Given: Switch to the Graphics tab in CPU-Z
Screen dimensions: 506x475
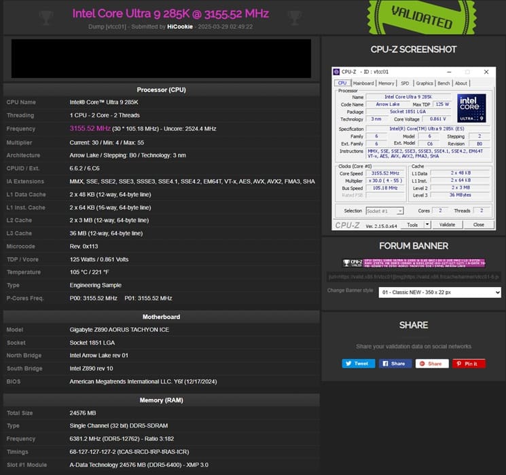Looking at the screenshot, I should tap(424, 83).
